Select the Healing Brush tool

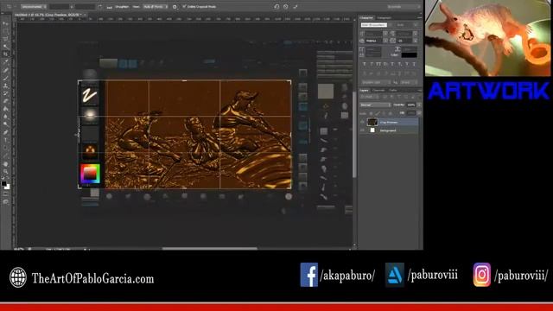pos(5,70)
